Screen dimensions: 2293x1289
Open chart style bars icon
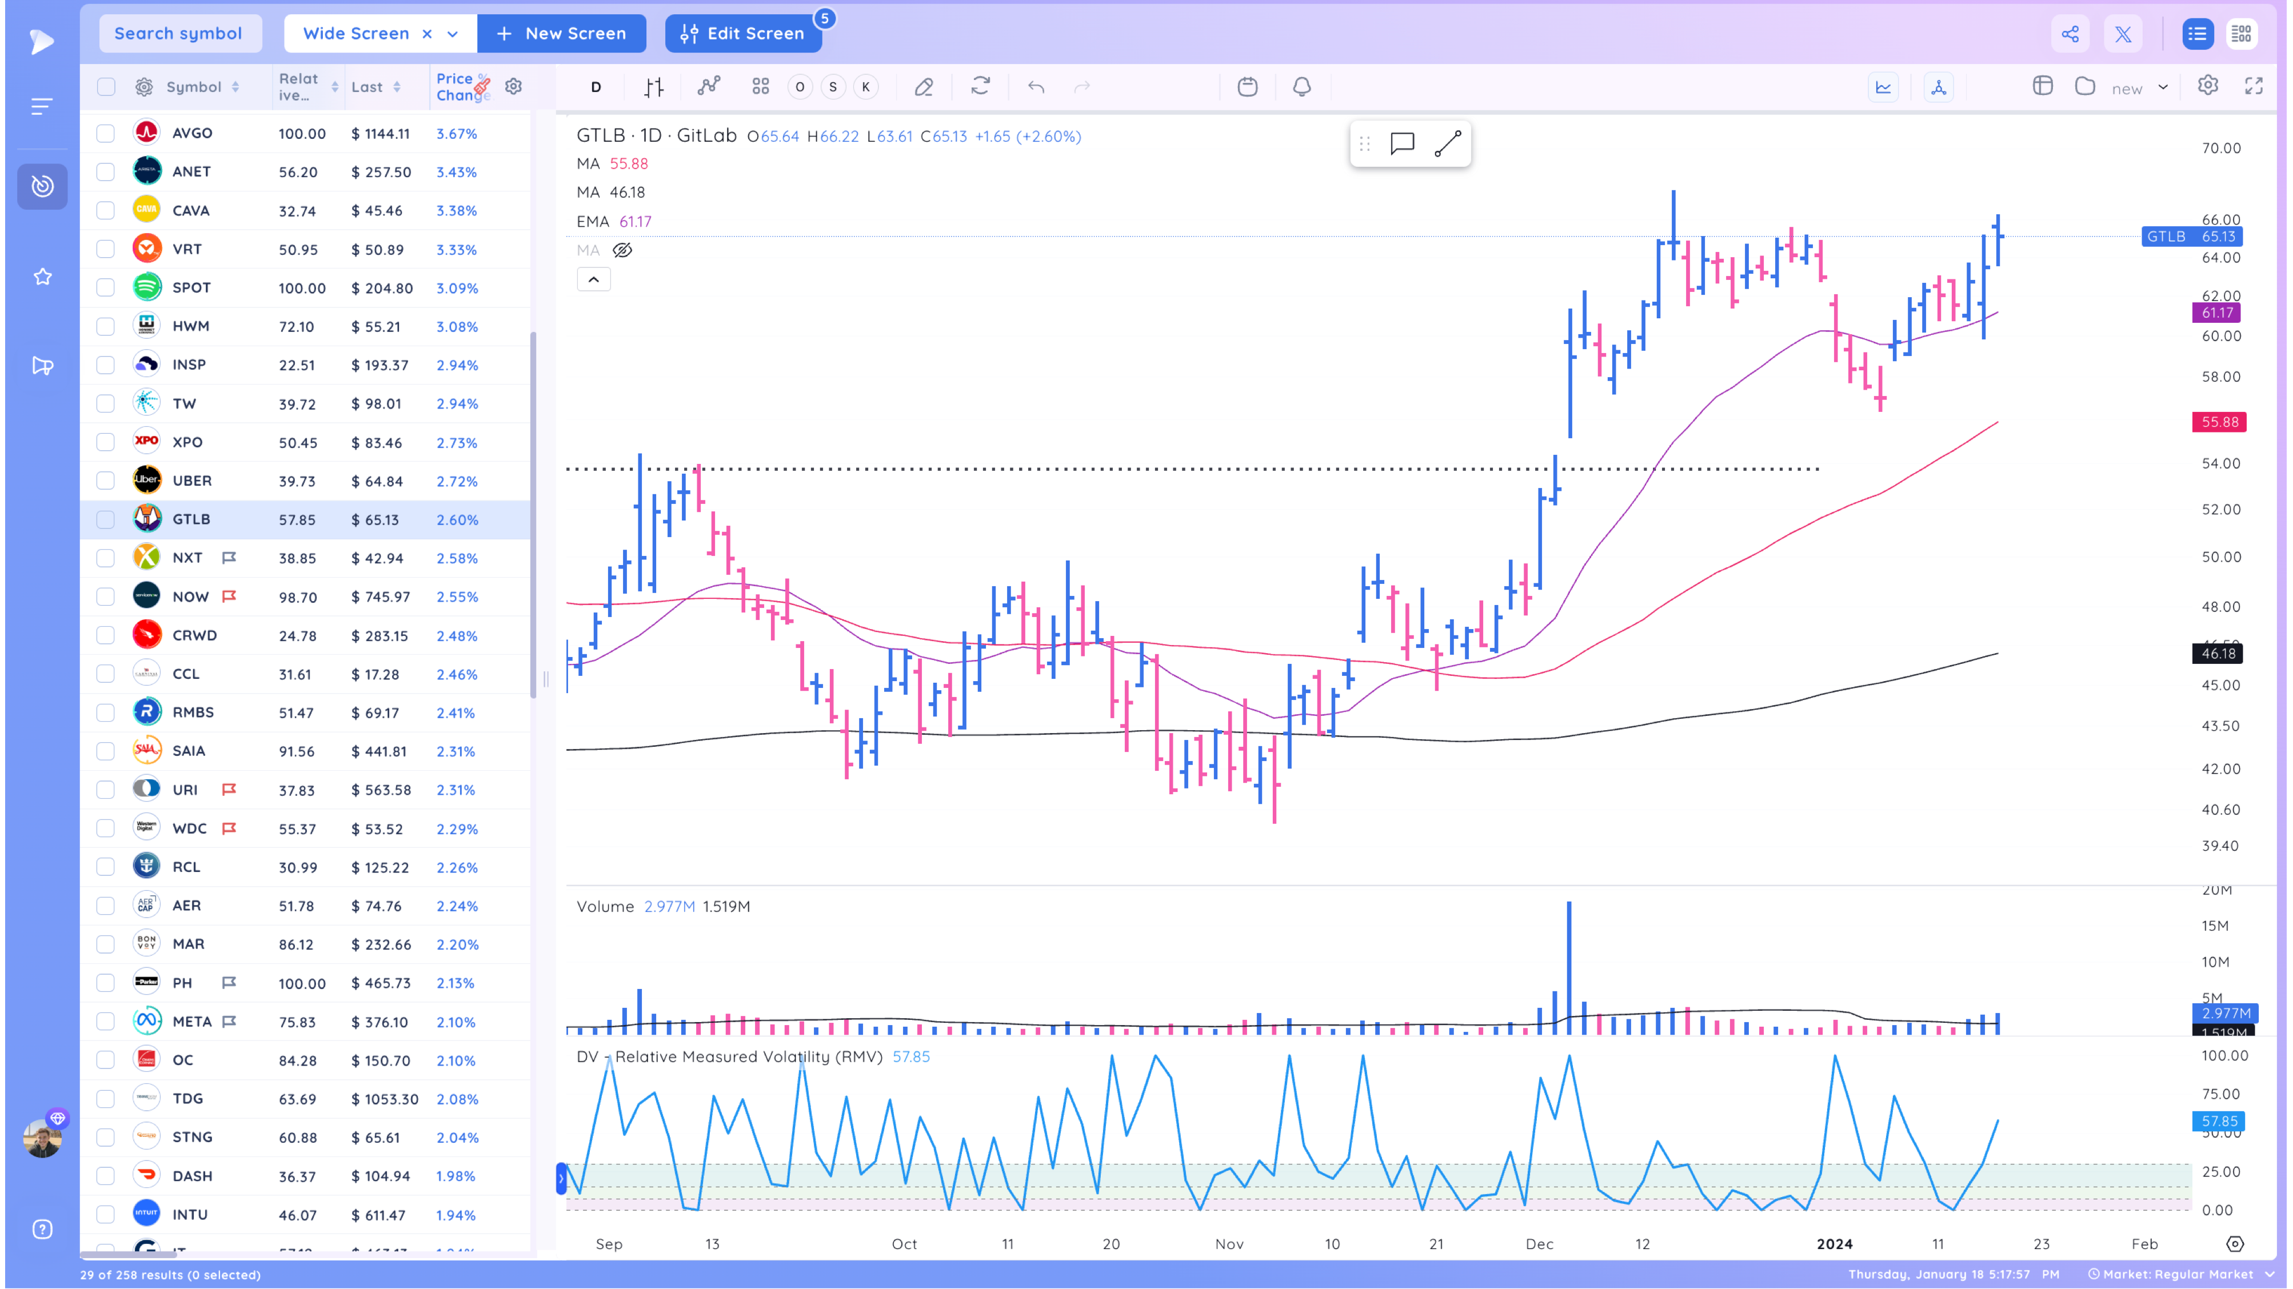(x=654, y=86)
